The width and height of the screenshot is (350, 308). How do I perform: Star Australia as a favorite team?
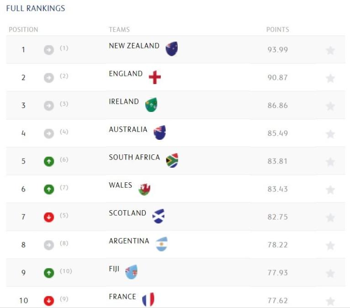coord(330,134)
